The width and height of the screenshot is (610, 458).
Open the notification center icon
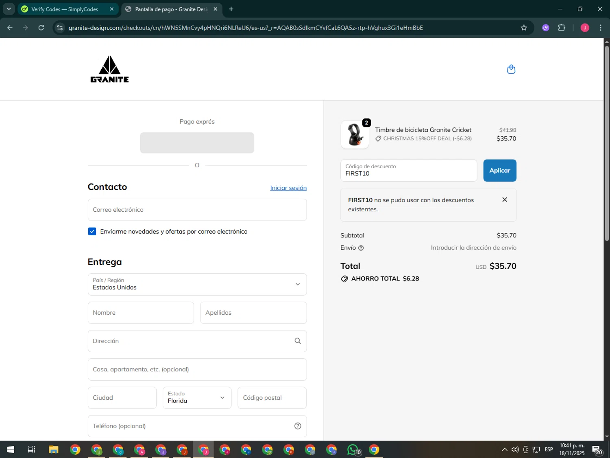[x=597, y=450]
